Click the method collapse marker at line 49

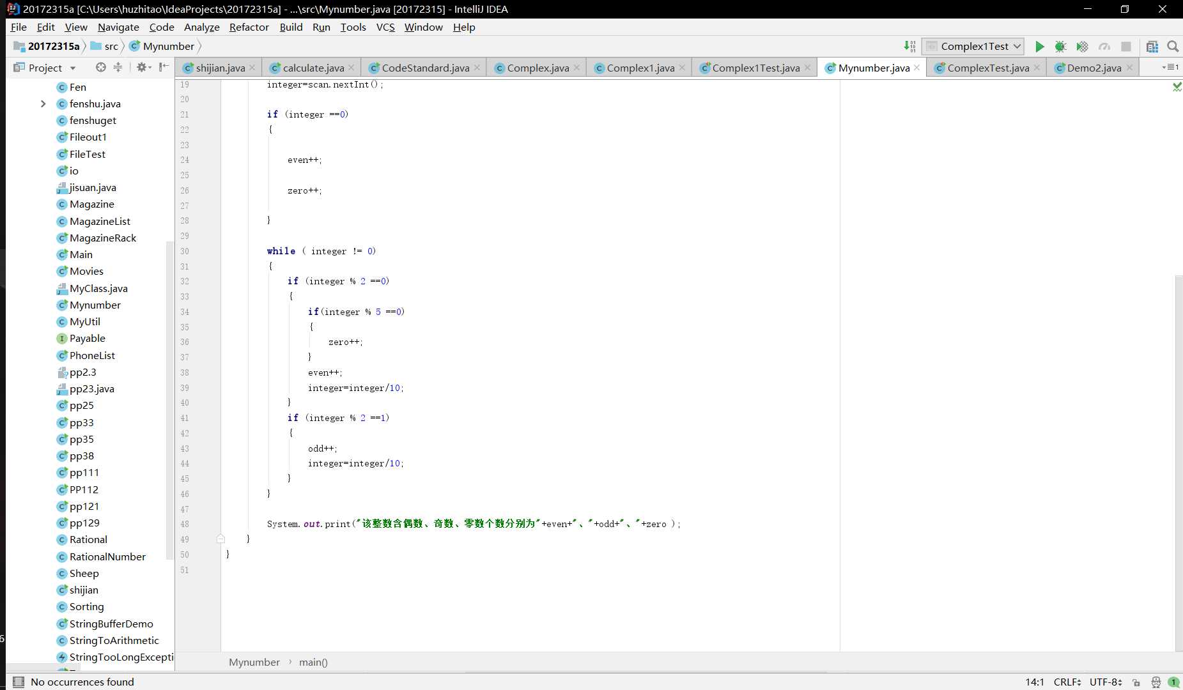point(220,539)
